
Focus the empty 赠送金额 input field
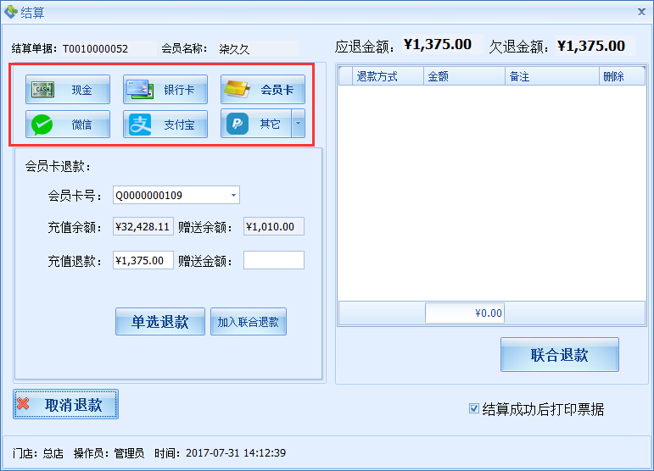(x=273, y=260)
